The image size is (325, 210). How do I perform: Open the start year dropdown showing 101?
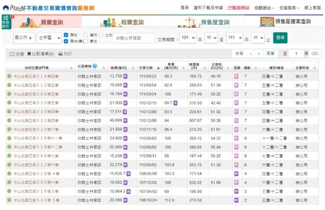coord(188,38)
